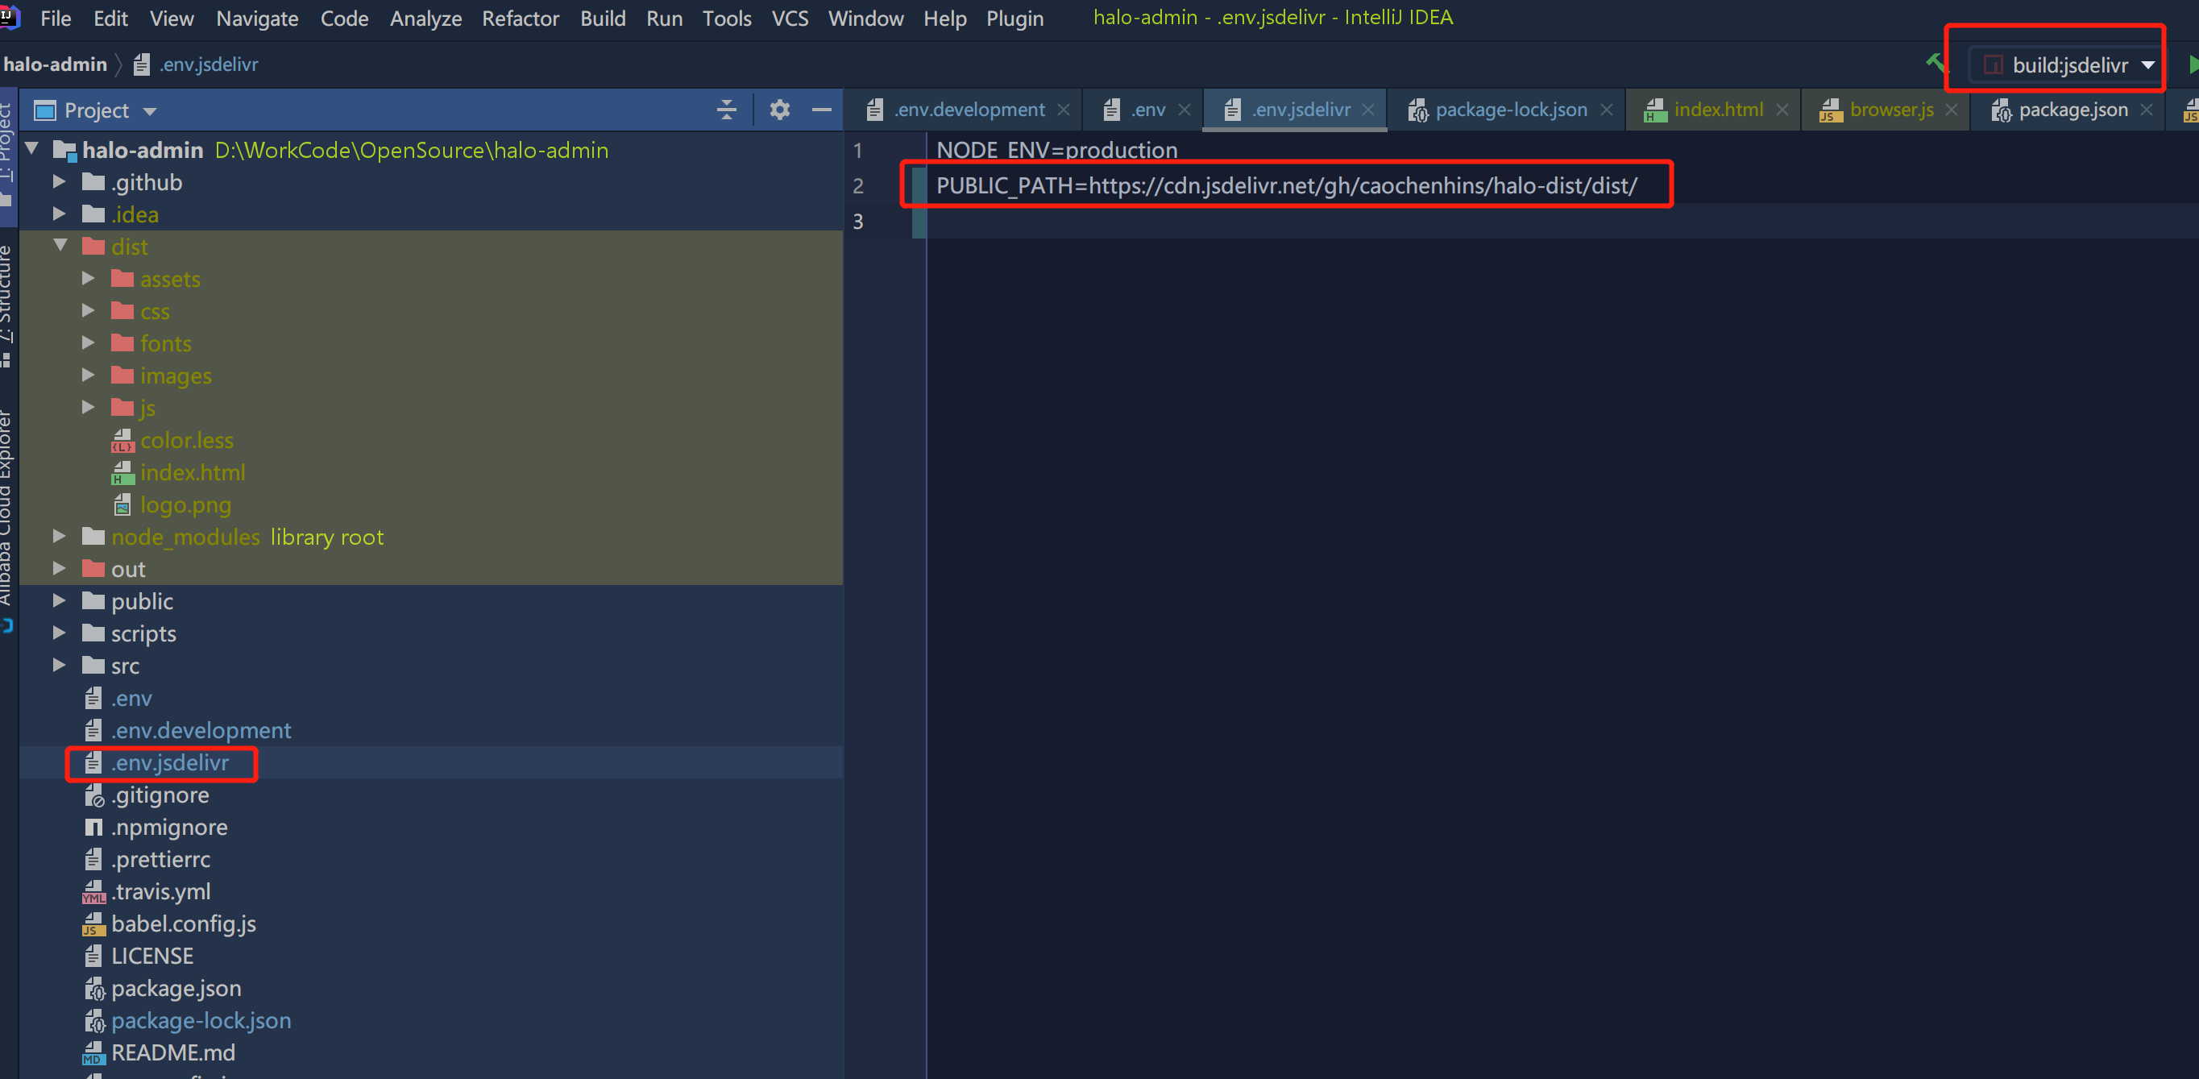This screenshot has width=2199, height=1079.
Task: Hide the Project tool window with minus icon
Action: pyautogui.click(x=821, y=110)
